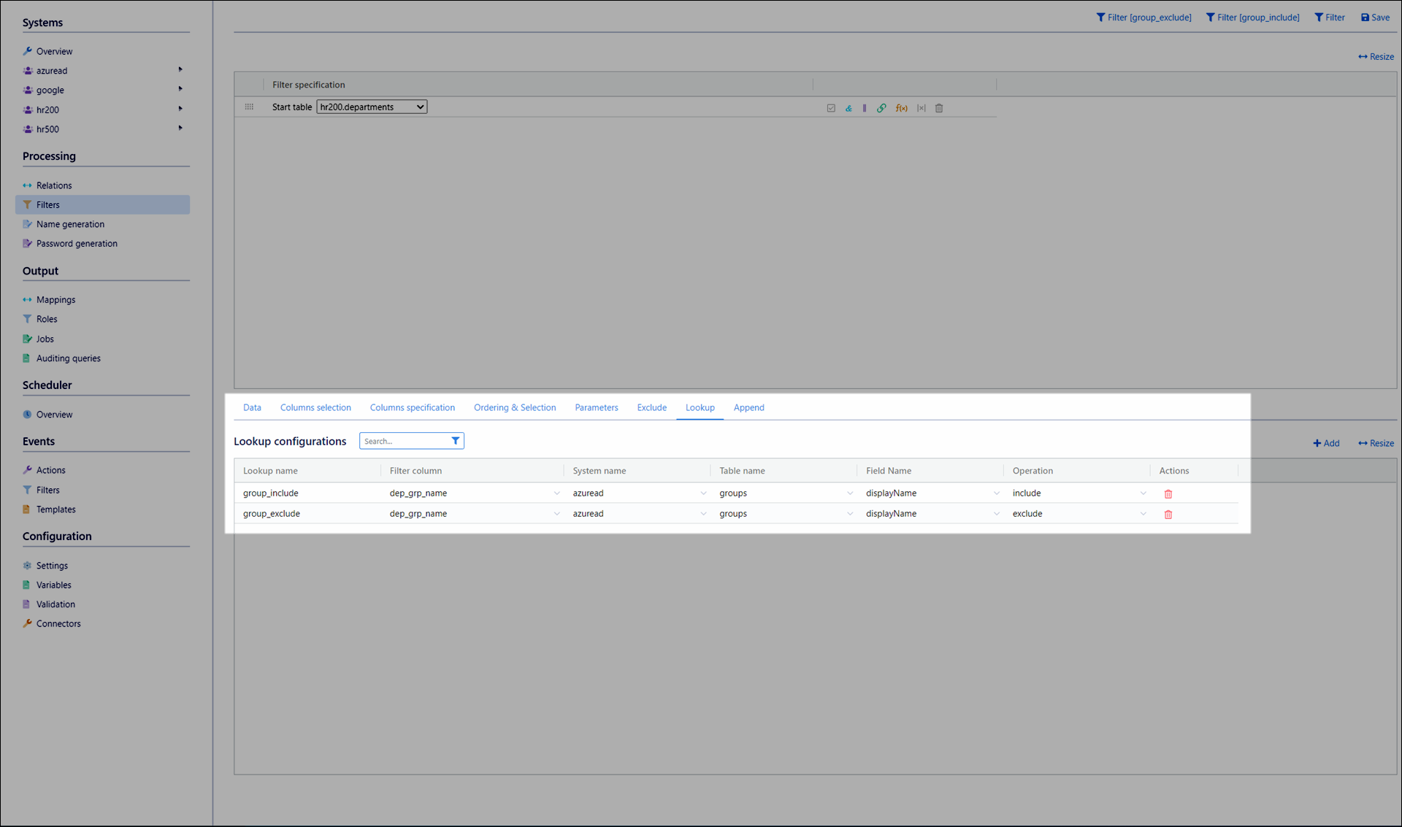Open the Start table hr200.departments dropdown
The width and height of the screenshot is (1402, 827).
372,107
